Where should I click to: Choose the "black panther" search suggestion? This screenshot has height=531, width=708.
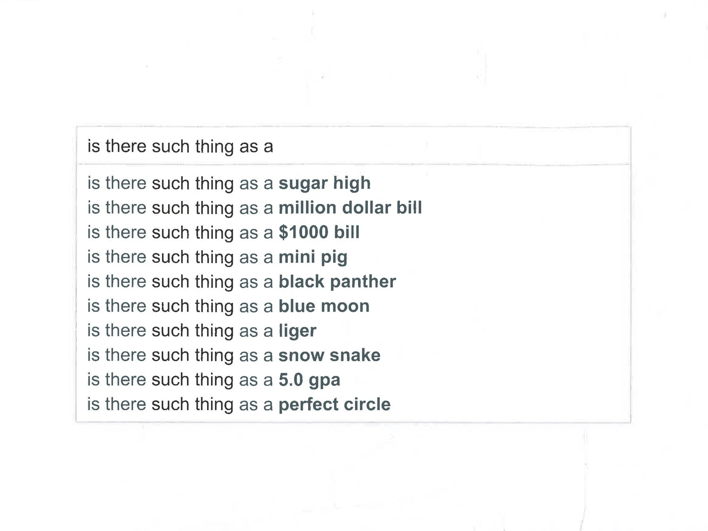pos(241,281)
